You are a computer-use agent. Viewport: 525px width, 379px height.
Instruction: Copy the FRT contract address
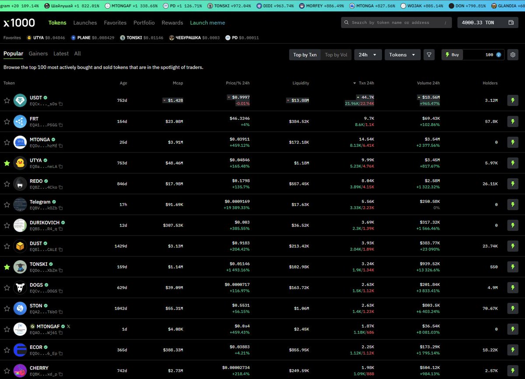coord(61,125)
